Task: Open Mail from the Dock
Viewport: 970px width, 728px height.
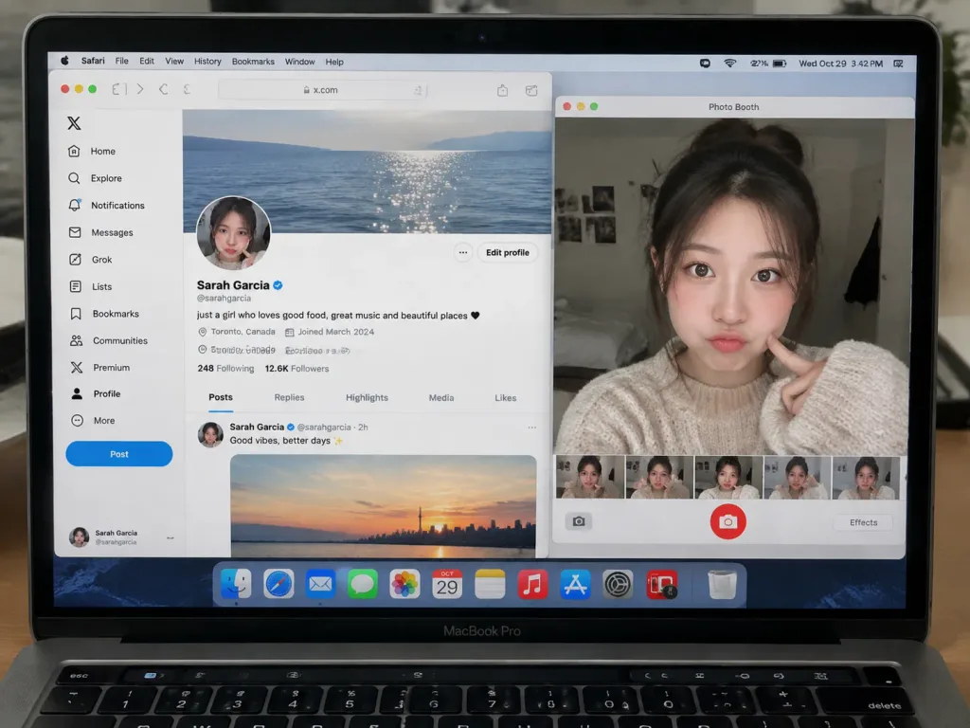Action: tap(320, 584)
